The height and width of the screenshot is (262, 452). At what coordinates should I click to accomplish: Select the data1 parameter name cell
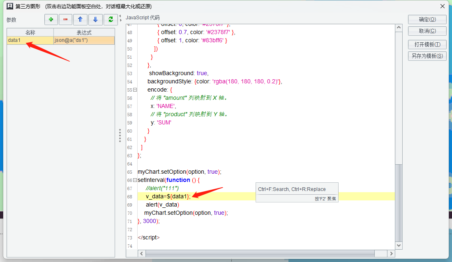pos(30,40)
